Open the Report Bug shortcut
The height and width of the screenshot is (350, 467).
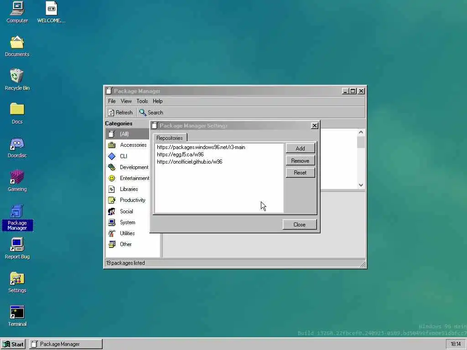[17, 248]
